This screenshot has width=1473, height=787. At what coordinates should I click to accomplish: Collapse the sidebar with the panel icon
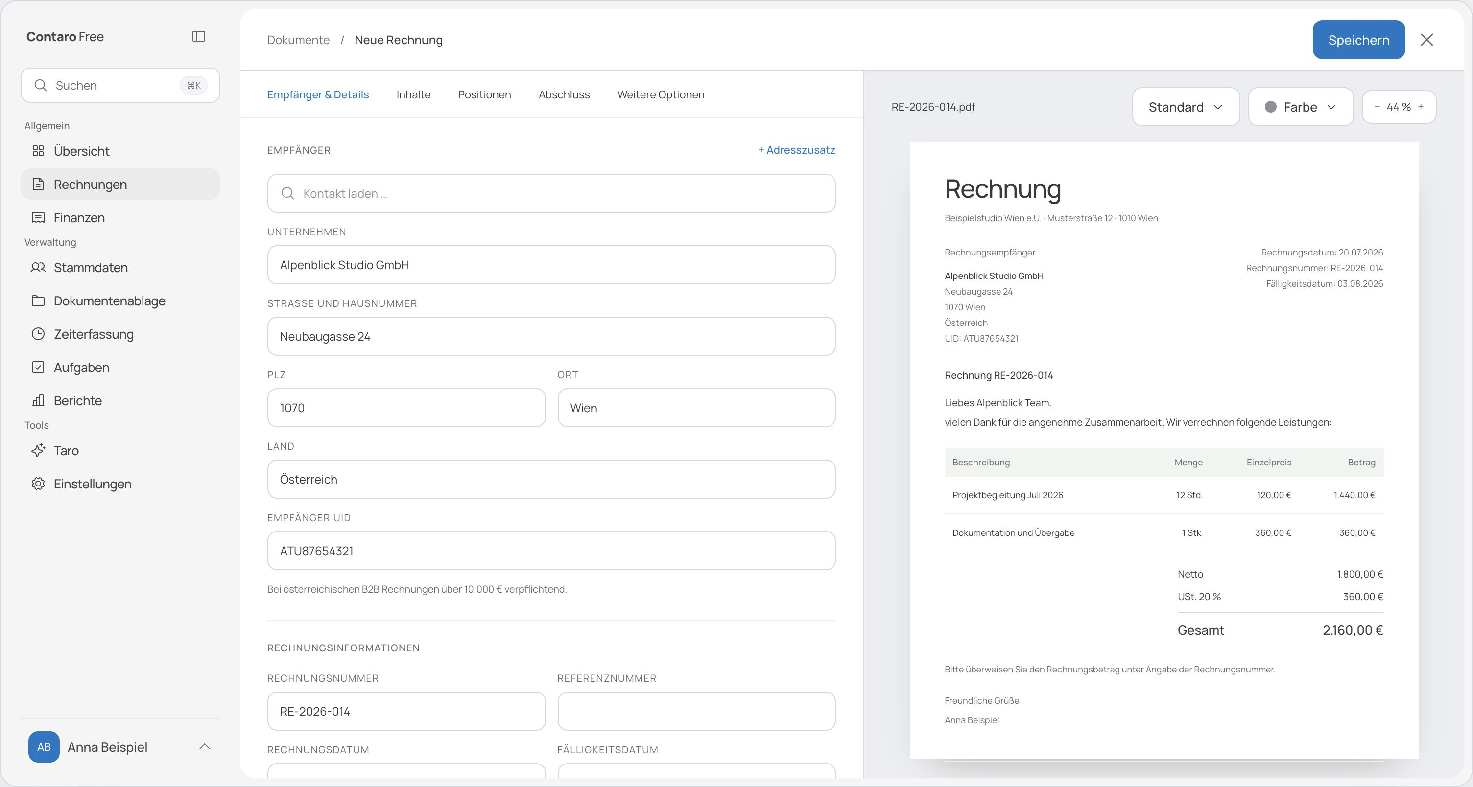click(198, 37)
